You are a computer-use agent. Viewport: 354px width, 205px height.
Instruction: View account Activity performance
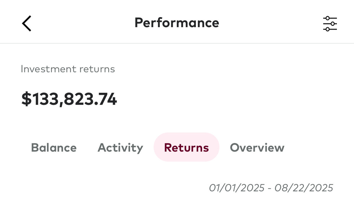120,147
